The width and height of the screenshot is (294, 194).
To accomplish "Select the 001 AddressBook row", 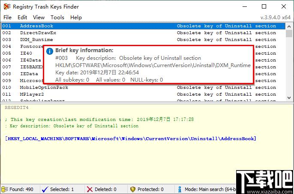I will click(143, 26).
